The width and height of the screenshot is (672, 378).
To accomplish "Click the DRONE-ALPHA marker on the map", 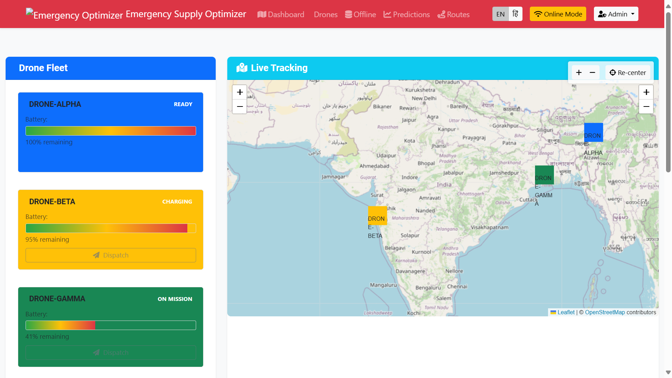I will (x=593, y=132).
